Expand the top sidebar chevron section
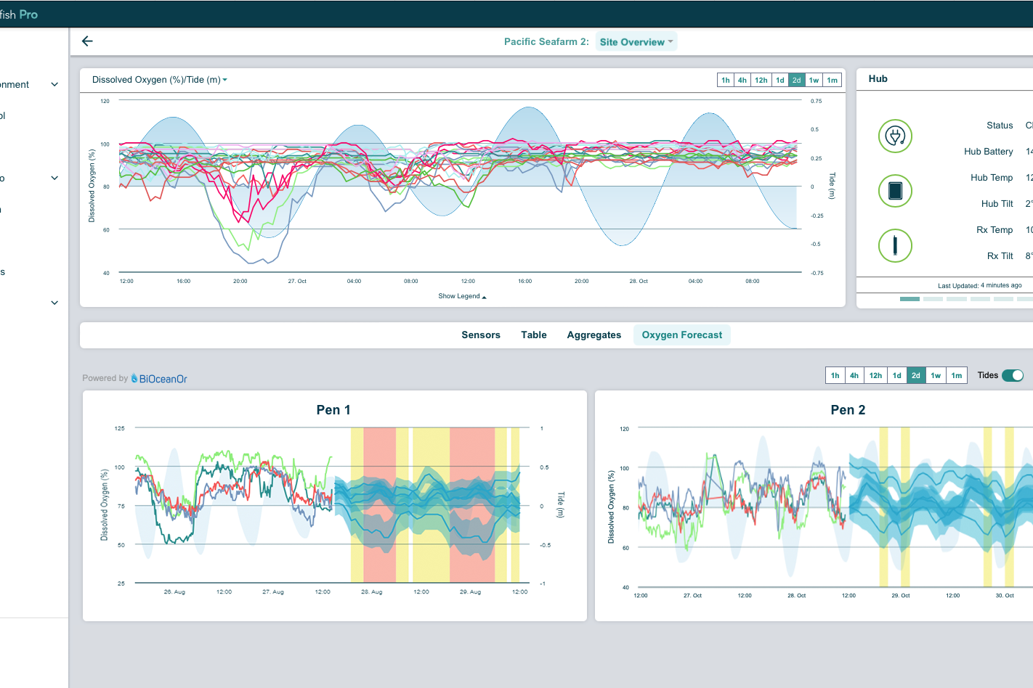 click(x=54, y=85)
